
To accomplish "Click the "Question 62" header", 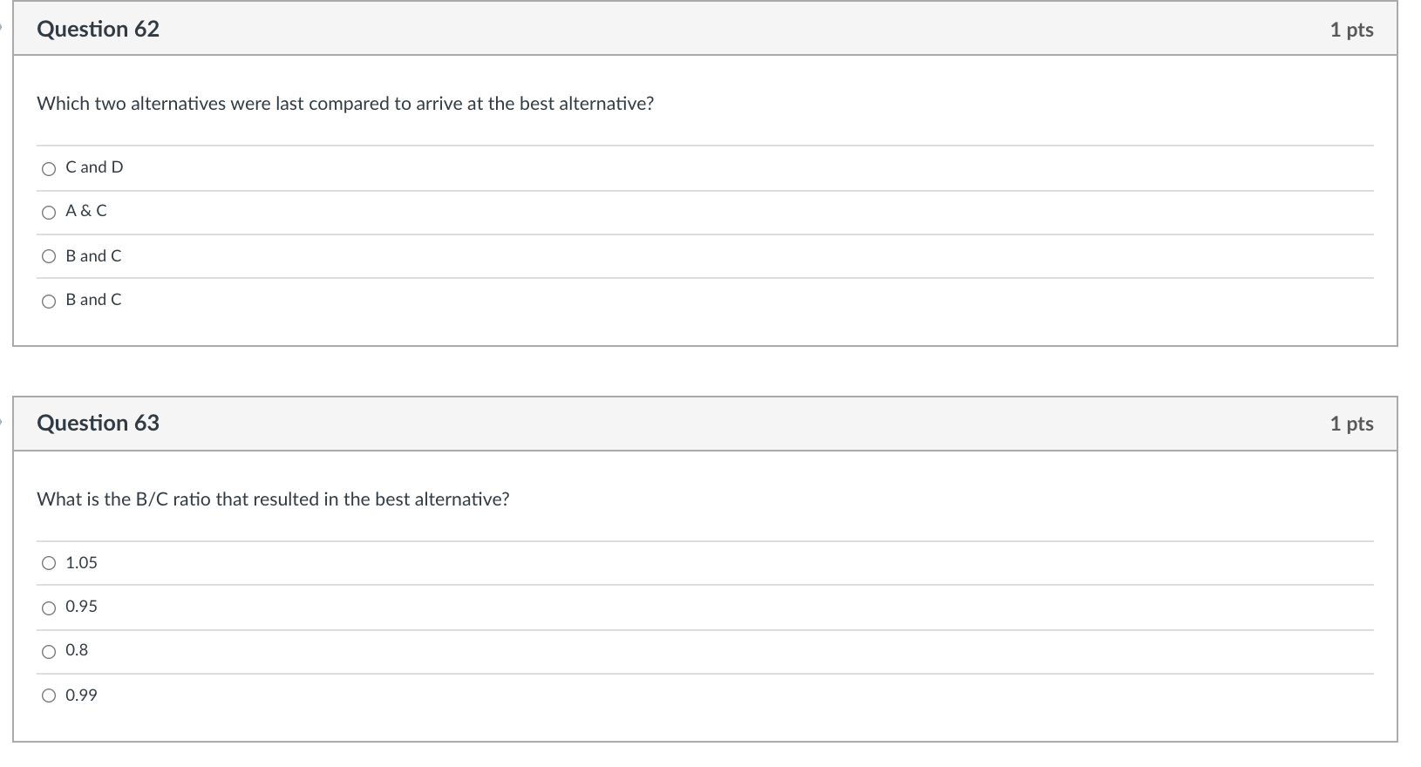I will point(99,29).
